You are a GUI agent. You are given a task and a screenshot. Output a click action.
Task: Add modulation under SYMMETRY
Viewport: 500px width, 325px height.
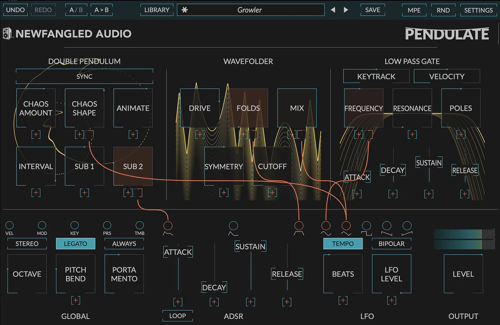[224, 193]
